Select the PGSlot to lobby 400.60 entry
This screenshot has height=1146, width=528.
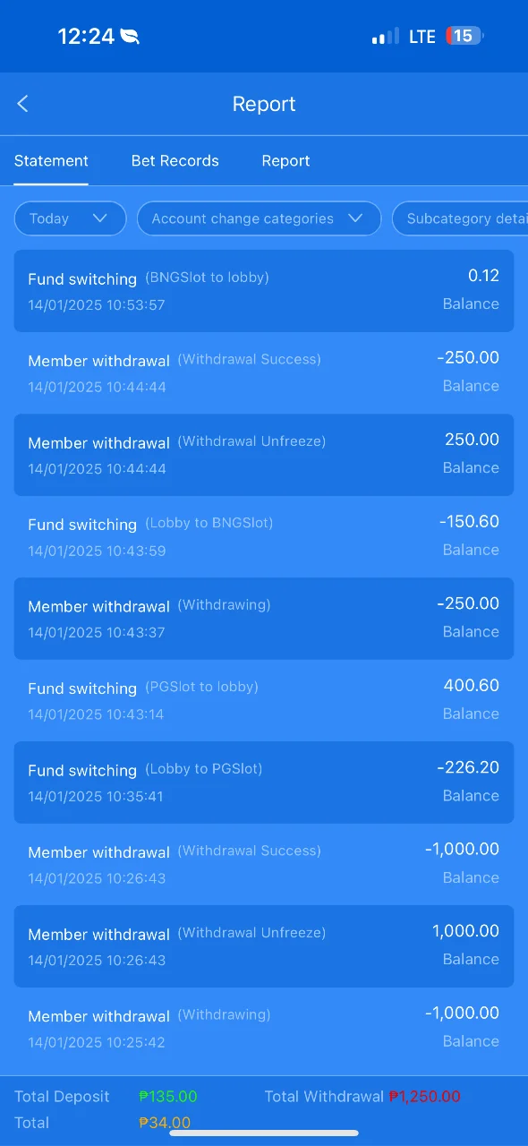264,700
